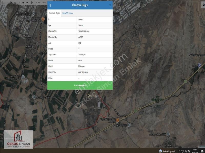
Task: Open map settings gear icon
Action: (203, 5)
